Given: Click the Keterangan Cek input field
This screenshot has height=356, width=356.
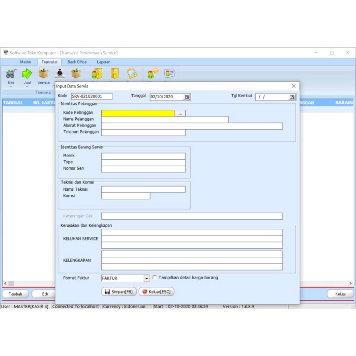Looking at the screenshot, I should [192, 216].
